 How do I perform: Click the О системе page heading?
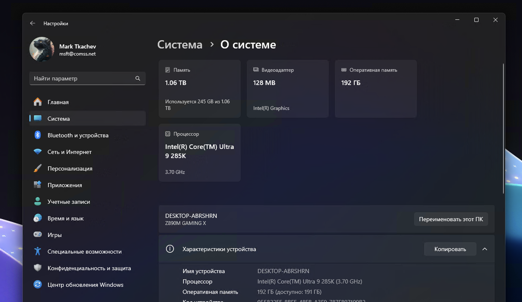pyautogui.click(x=248, y=45)
